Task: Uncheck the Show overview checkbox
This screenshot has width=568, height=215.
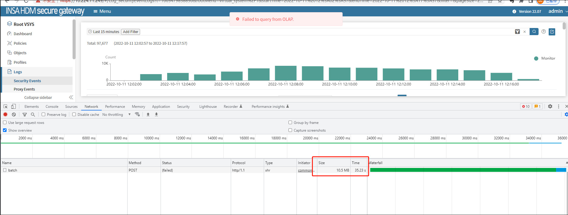Action: pos(5,130)
